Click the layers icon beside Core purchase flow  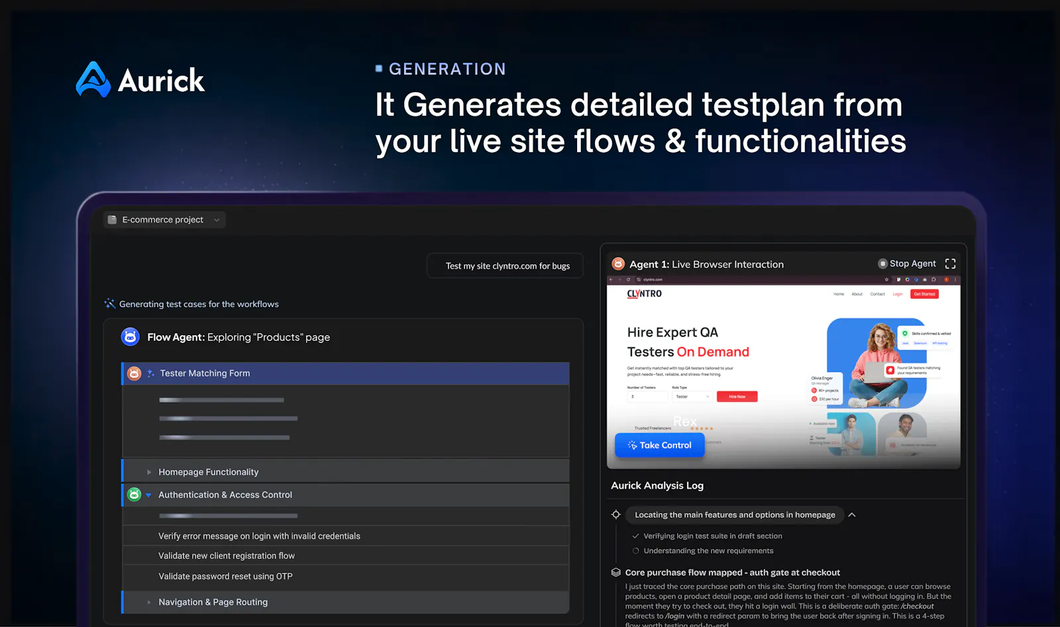tap(616, 573)
